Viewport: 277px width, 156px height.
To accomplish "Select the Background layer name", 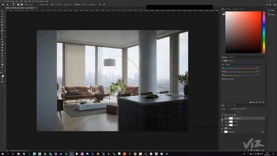I will pos(232,132).
